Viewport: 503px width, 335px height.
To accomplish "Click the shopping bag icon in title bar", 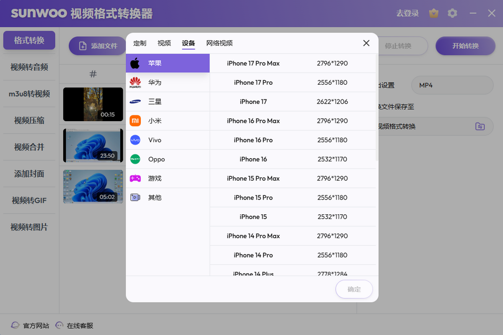I will pos(433,13).
